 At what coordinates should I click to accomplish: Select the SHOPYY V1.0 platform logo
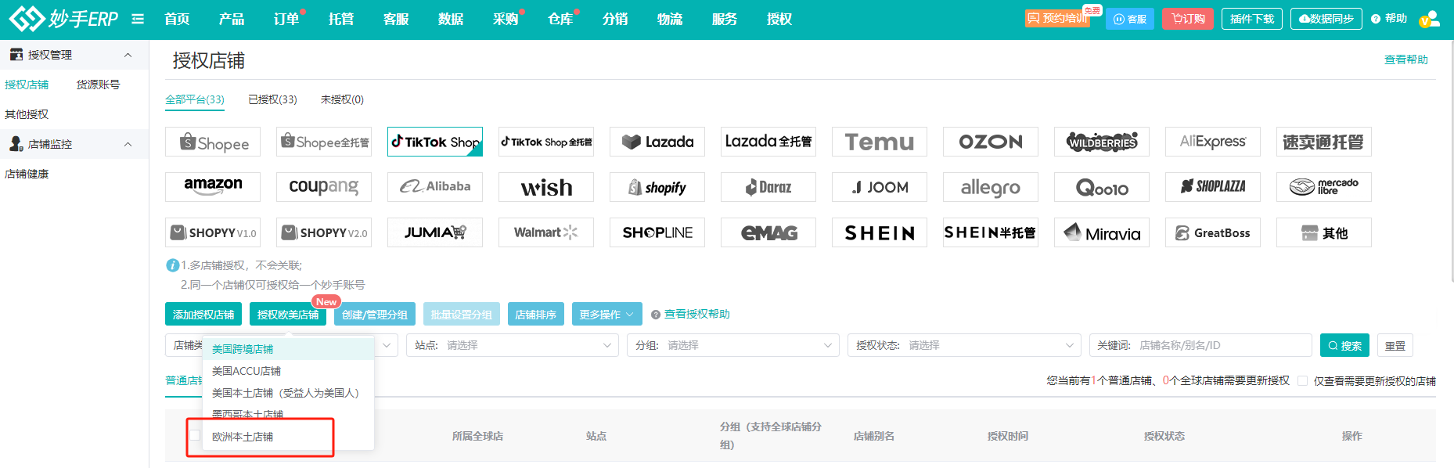click(x=213, y=232)
